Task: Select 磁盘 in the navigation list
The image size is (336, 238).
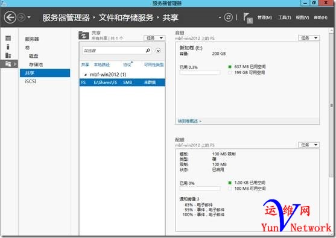Action: 33,56
